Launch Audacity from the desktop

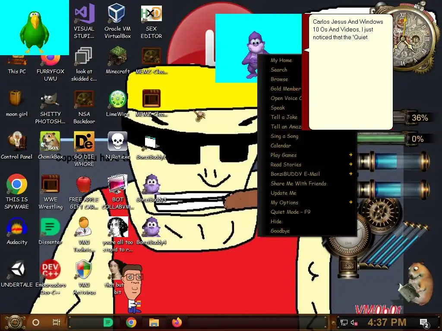click(x=17, y=231)
